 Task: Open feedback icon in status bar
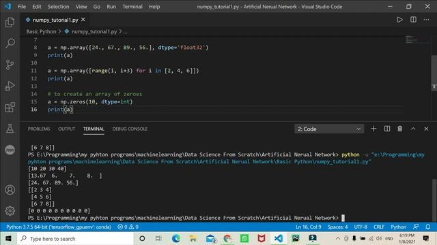tap(416, 227)
